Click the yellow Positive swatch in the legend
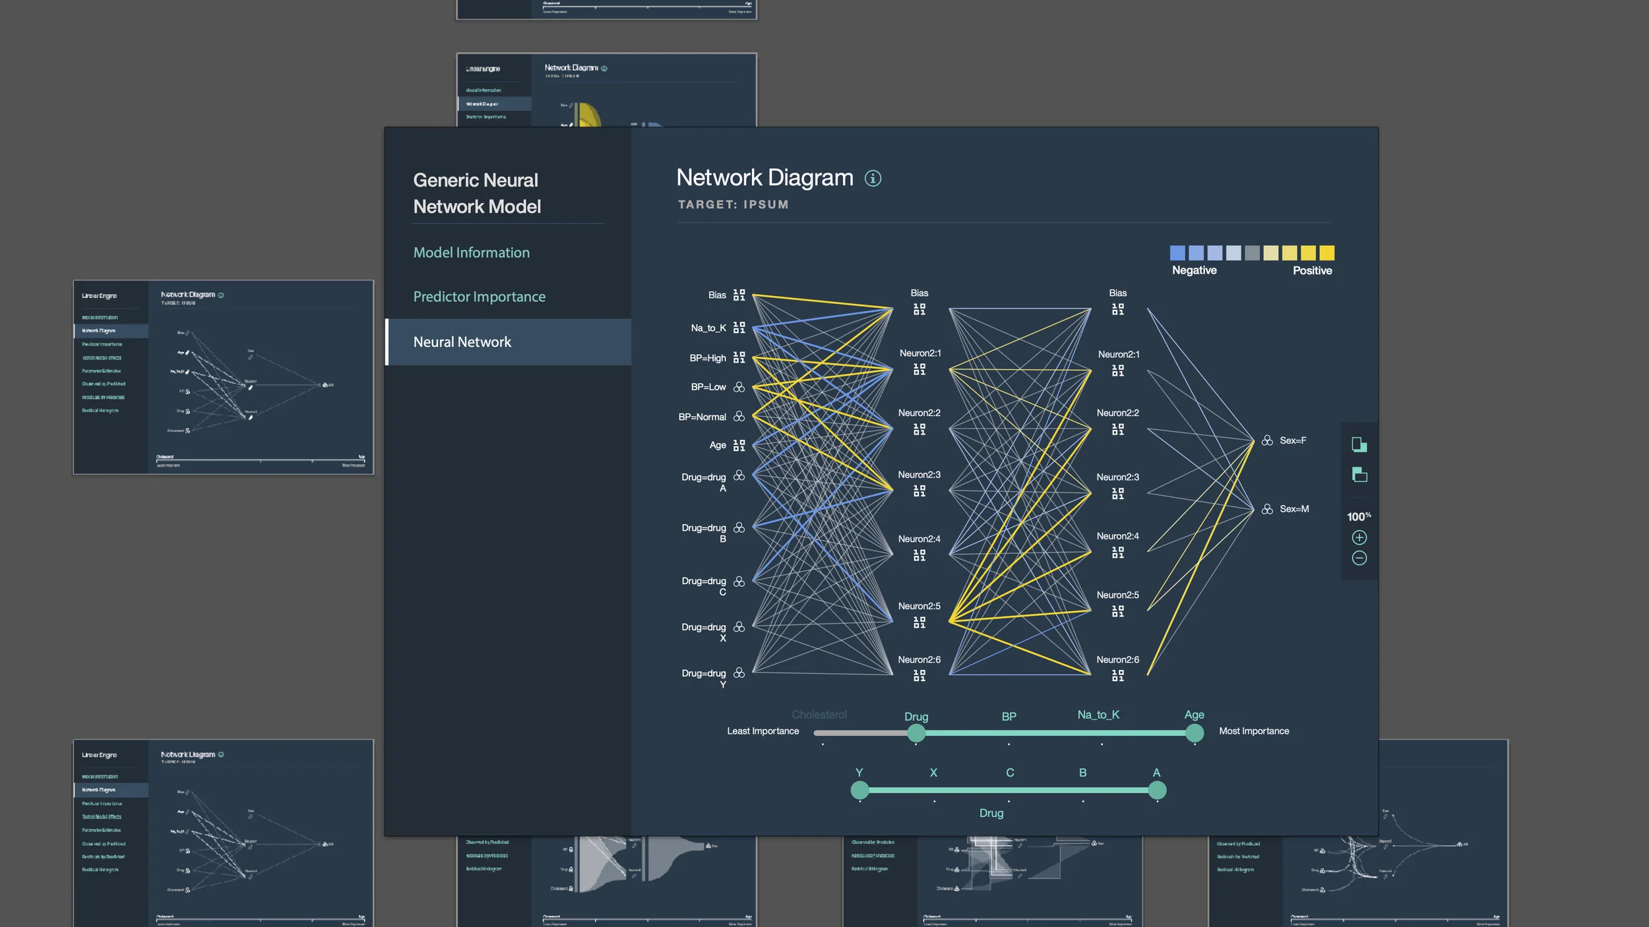 (x=1328, y=253)
